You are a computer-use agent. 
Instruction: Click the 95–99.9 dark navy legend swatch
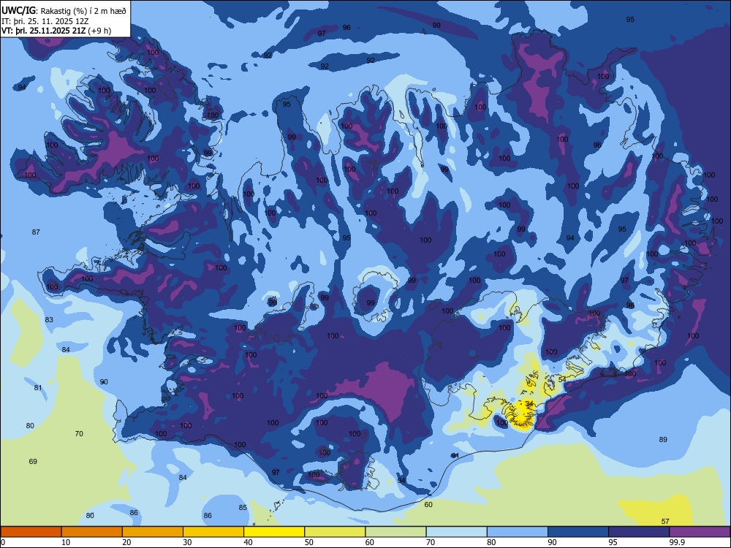[x=639, y=532]
